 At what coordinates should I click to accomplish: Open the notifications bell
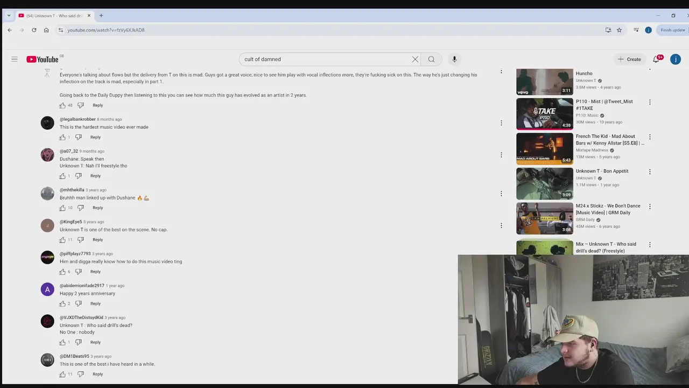coord(656,59)
